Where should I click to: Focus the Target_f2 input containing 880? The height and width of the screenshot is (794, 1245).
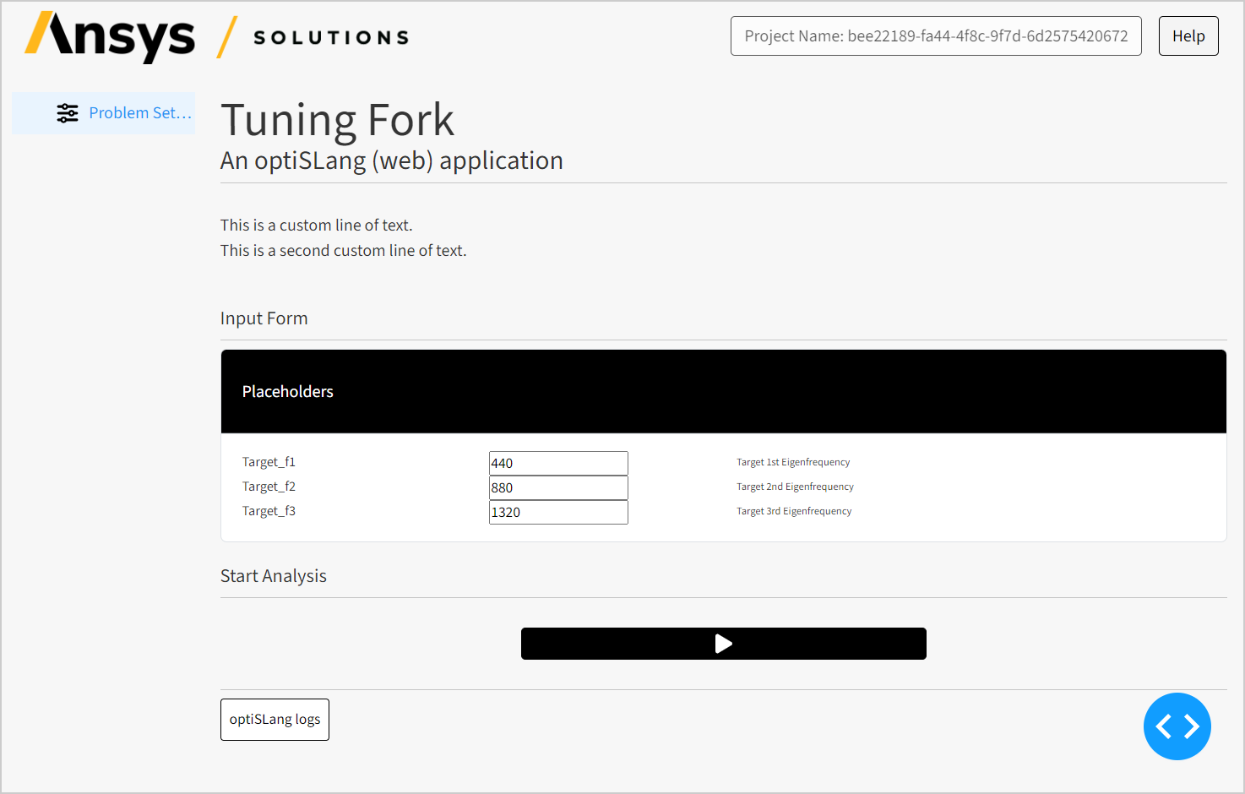coord(558,487)
